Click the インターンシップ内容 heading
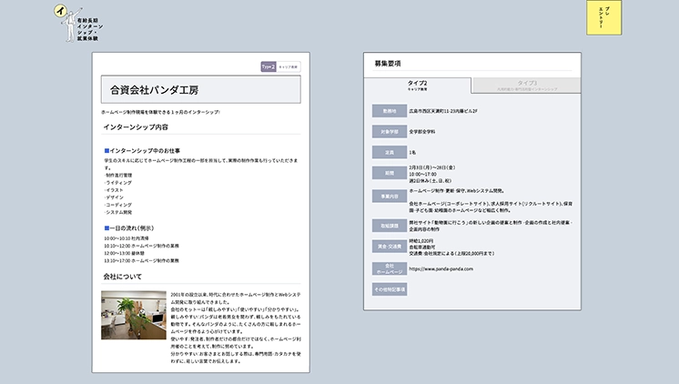 point(136,127)
